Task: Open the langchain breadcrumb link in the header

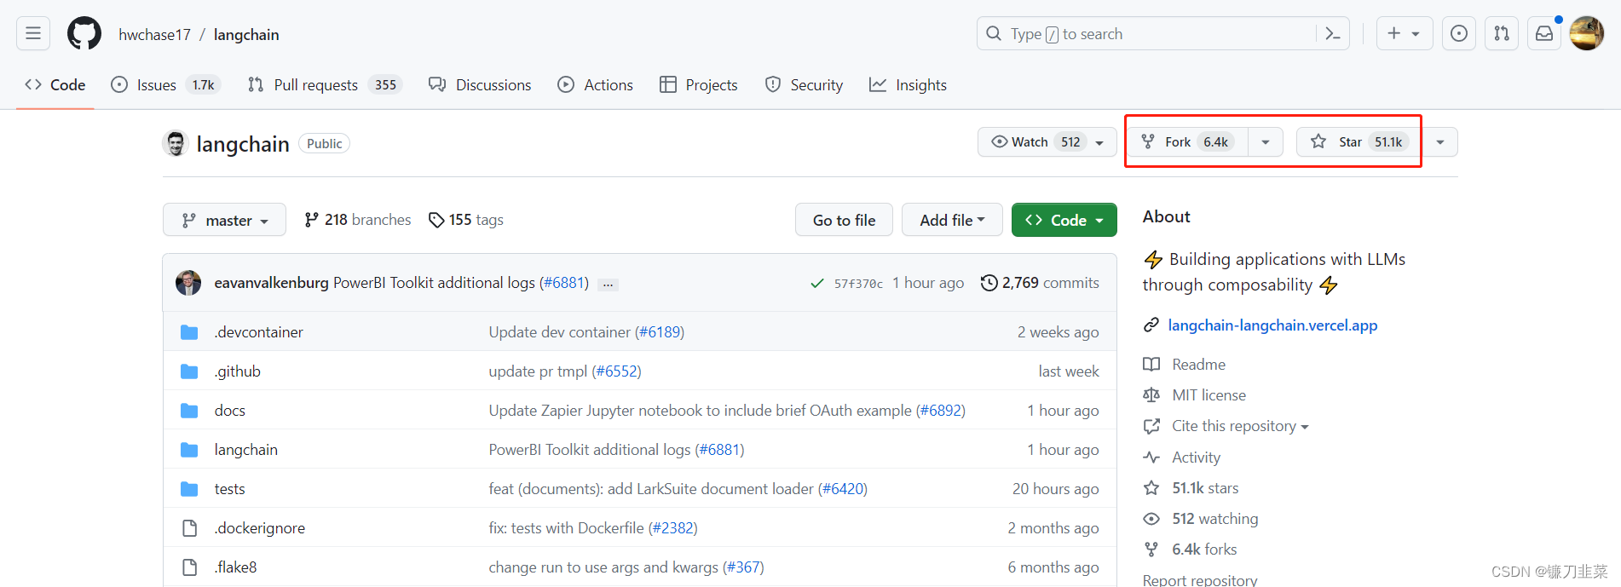Action: point(246,35)
